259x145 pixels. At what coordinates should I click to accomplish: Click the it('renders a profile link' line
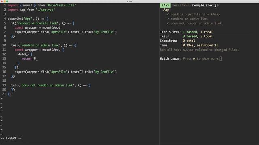(x=43, y=23)
